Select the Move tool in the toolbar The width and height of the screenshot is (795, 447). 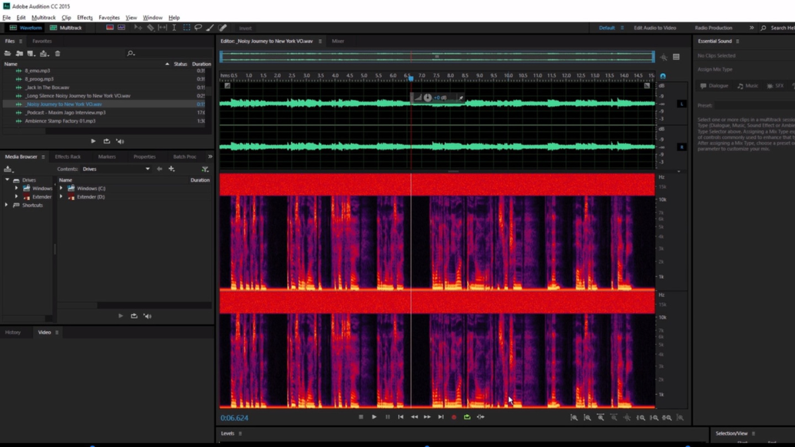138,28
